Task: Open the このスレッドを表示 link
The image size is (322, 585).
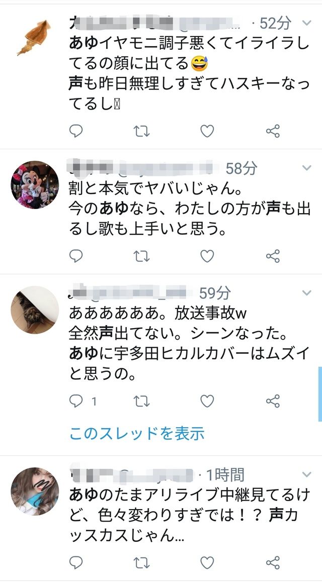Action: pyautogui.click(x=137, y=433)
